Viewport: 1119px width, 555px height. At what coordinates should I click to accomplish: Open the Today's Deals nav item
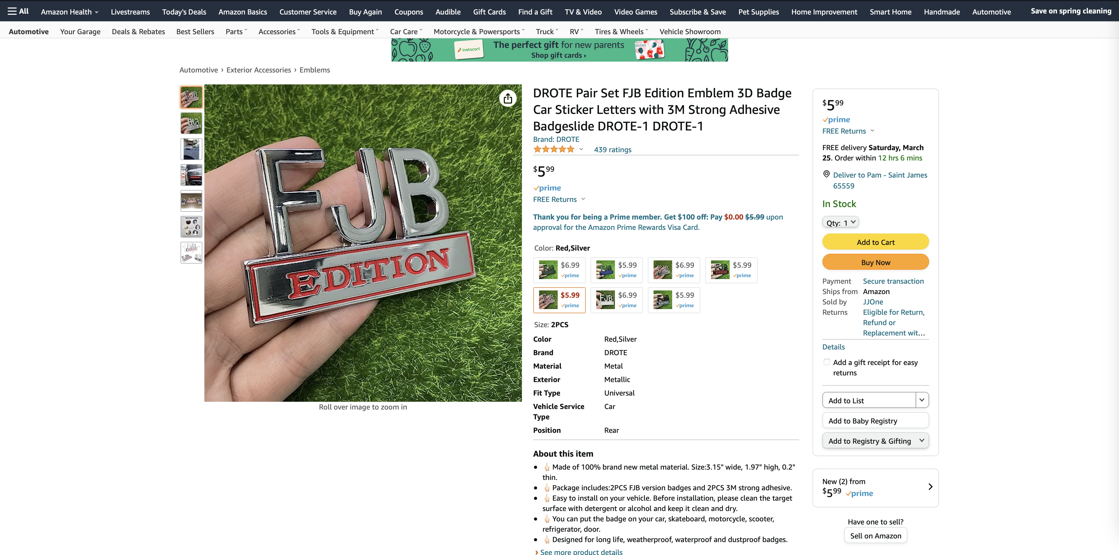184,12
